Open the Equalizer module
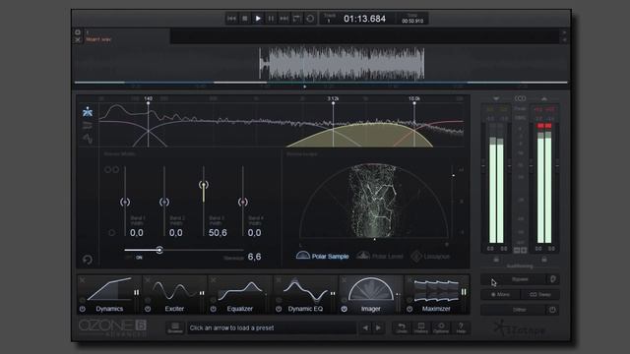Viewport: 630px width, 354px height. (240, 294)
